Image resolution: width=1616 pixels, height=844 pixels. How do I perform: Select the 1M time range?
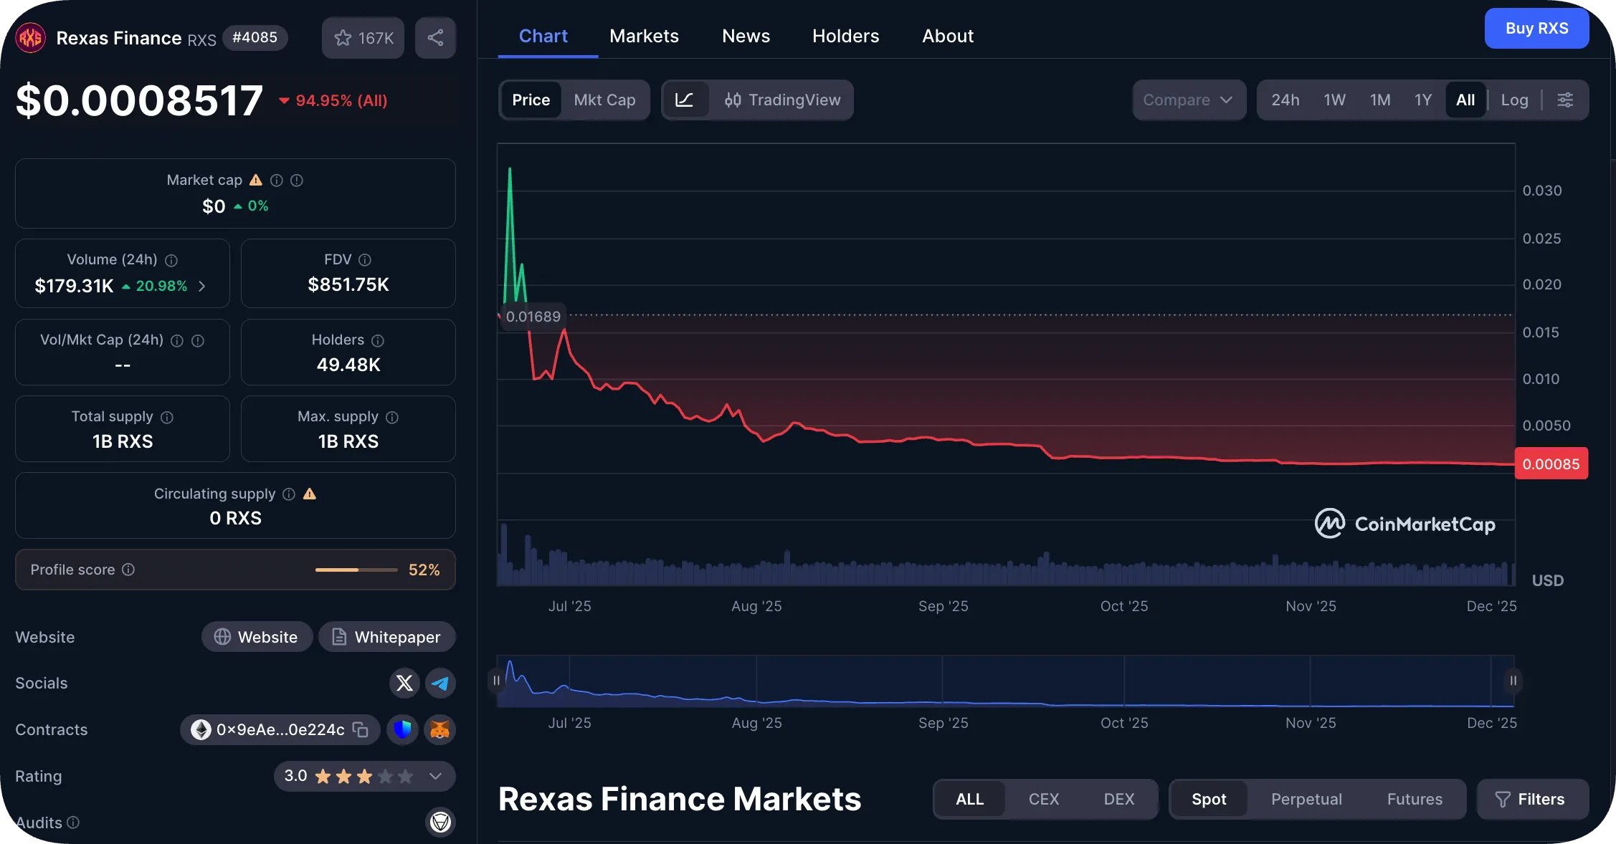click(x=1379, y=100)
